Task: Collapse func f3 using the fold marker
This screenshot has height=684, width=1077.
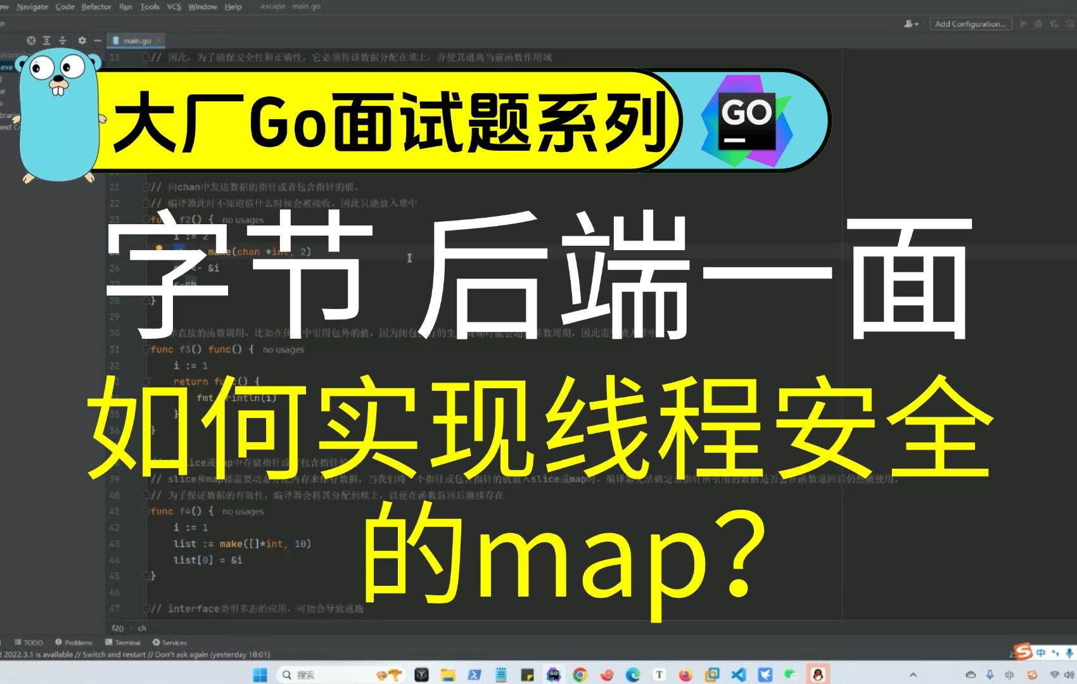Action: [x=146, y=350]
